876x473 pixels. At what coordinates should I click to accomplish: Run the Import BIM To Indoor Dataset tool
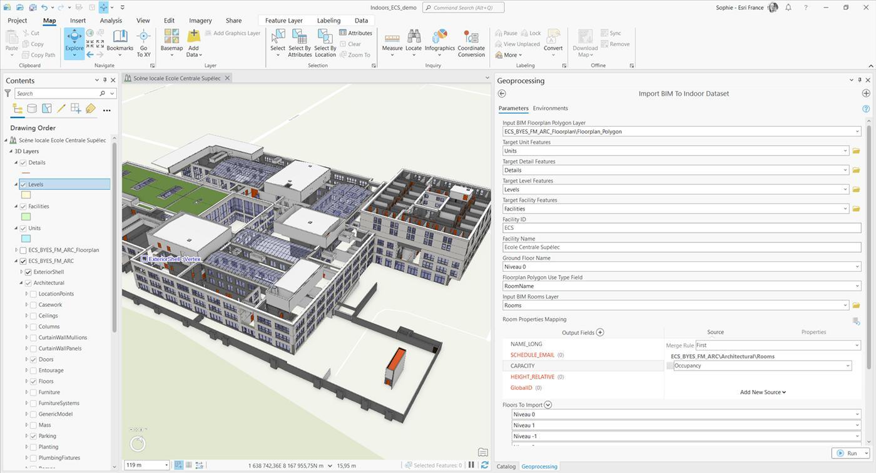coord(847,453)
